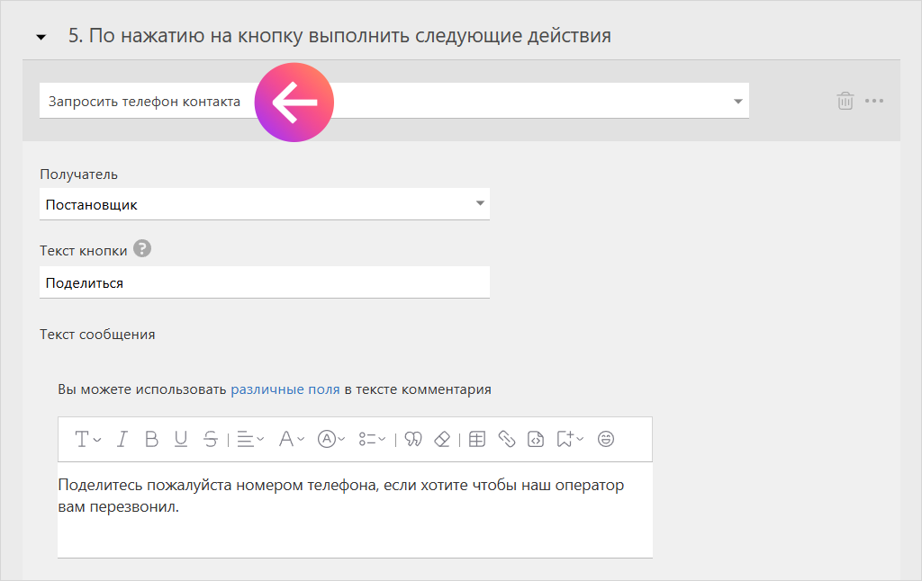Insert a table into the message
The image size is (922, 581).
pyautogui.click(x=477, y=439)
